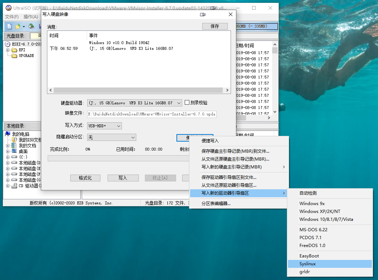Expand the 本地磁盘(G node

click(x=8, y=180)
